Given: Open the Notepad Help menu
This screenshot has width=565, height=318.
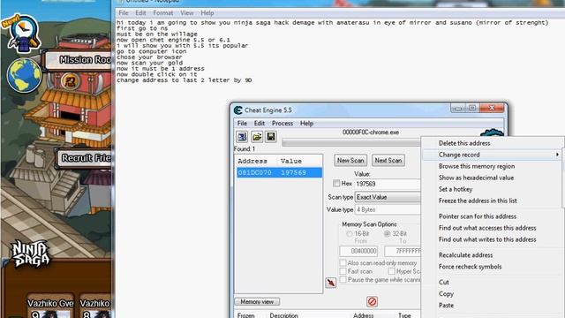Looking at the screenshot, I should tap(207, 13).
